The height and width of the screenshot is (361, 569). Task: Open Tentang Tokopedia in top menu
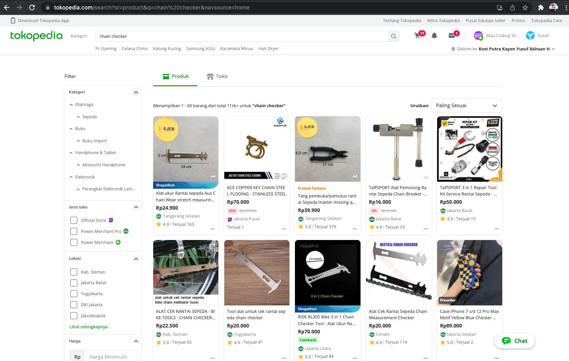(402, 20)
